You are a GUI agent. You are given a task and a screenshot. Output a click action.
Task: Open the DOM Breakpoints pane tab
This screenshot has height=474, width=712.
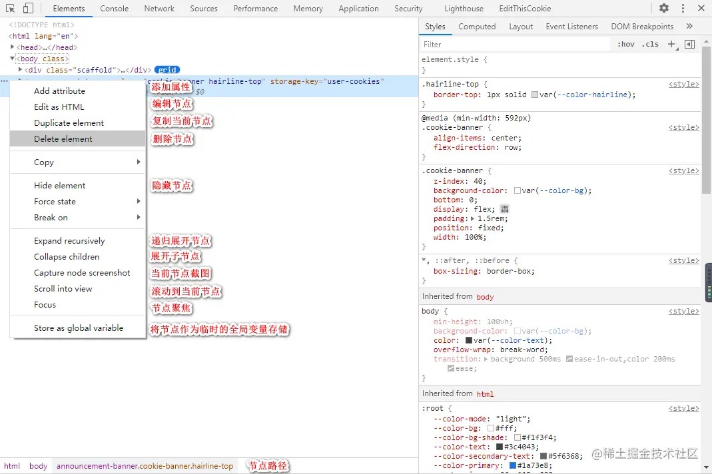(642, 27)
